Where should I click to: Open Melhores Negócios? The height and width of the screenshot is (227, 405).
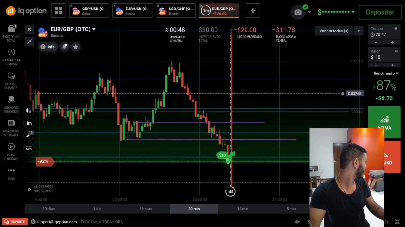(11, 104)
